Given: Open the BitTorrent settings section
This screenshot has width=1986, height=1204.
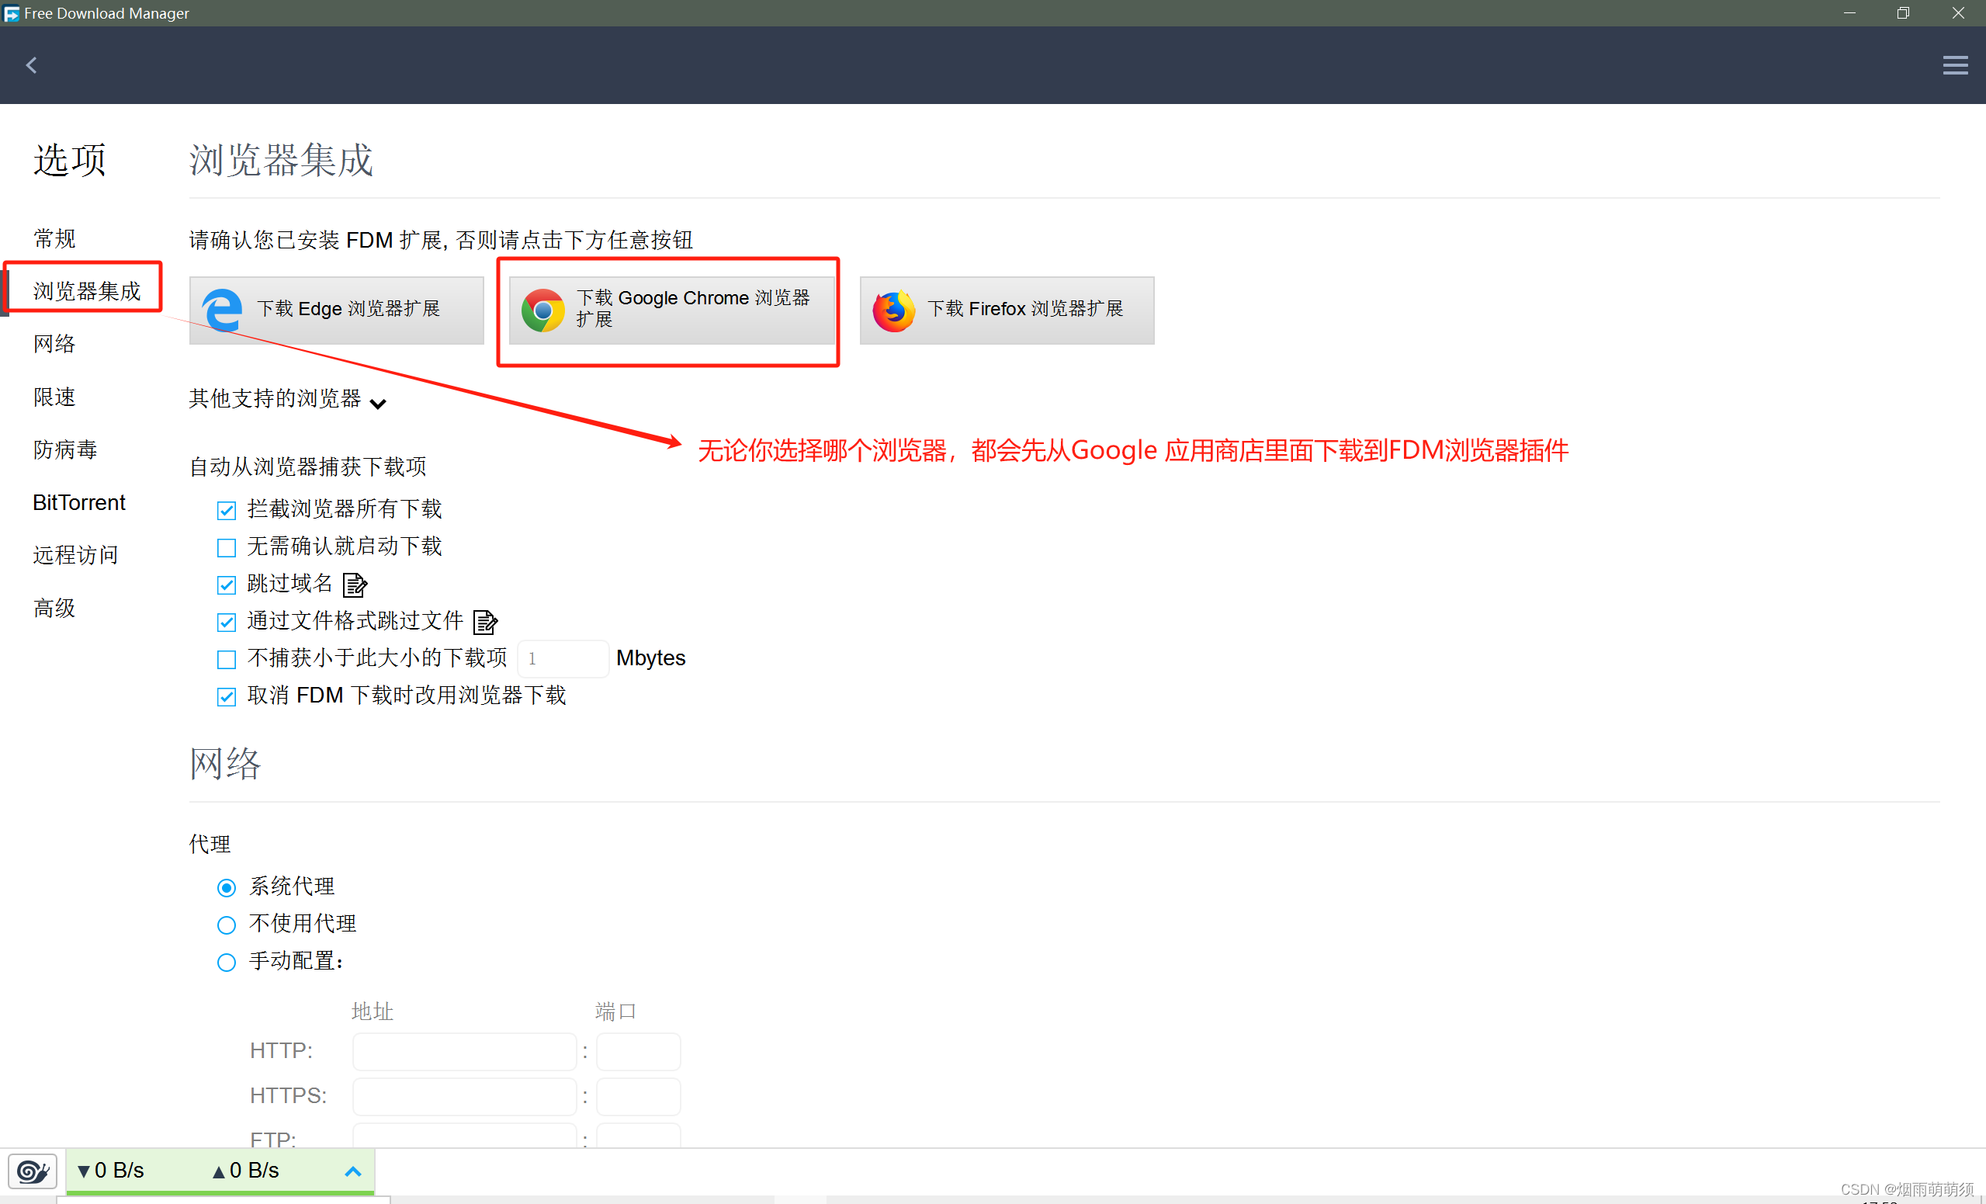Looking at the screenshot, I should 79,502.
